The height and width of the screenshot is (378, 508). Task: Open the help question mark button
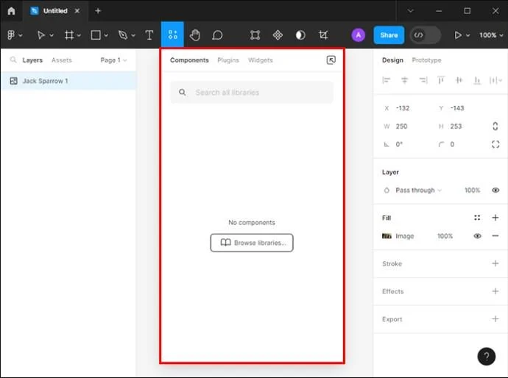pyautogui.click(x=487, y=357)
